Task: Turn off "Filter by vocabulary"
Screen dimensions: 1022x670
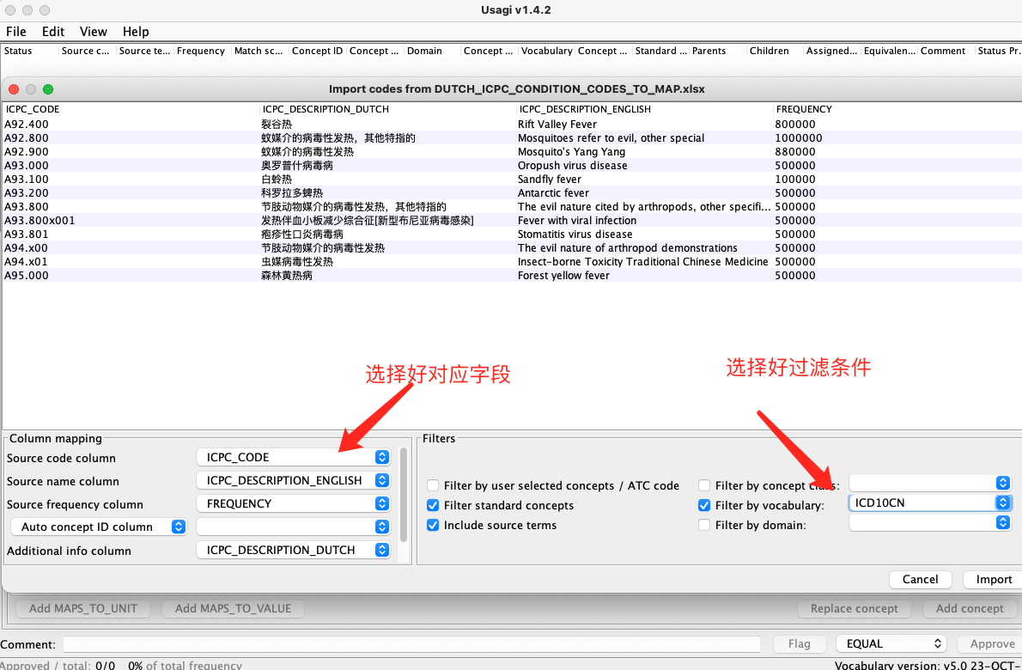Action: click(x=704, y=505)
